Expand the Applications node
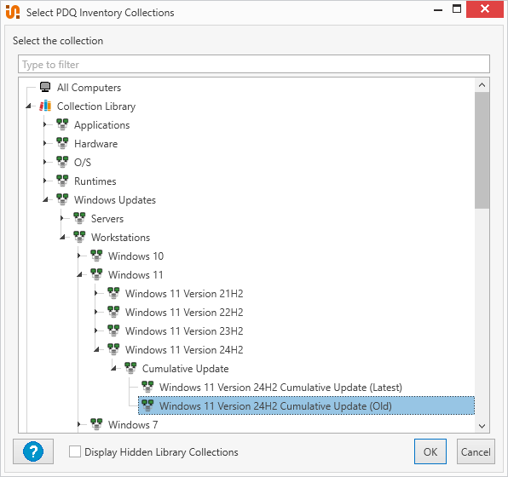Screen dimensions: 508x477 (x=45, y=124)
